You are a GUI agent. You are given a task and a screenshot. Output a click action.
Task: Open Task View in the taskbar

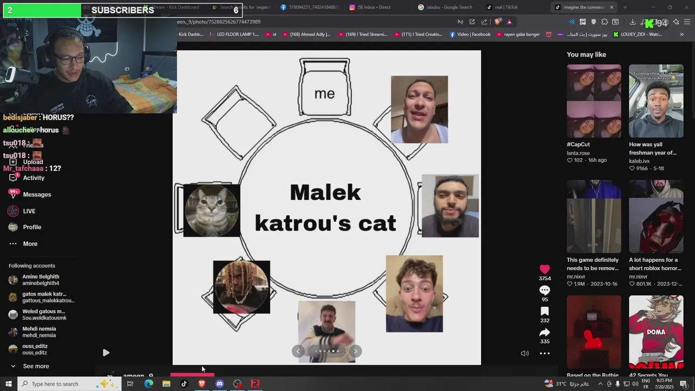point(130,384)
